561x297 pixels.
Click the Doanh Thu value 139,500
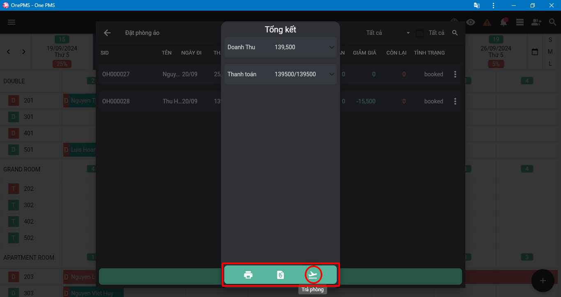point(285,47)
